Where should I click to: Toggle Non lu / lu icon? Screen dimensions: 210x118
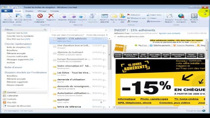[114, 16]
